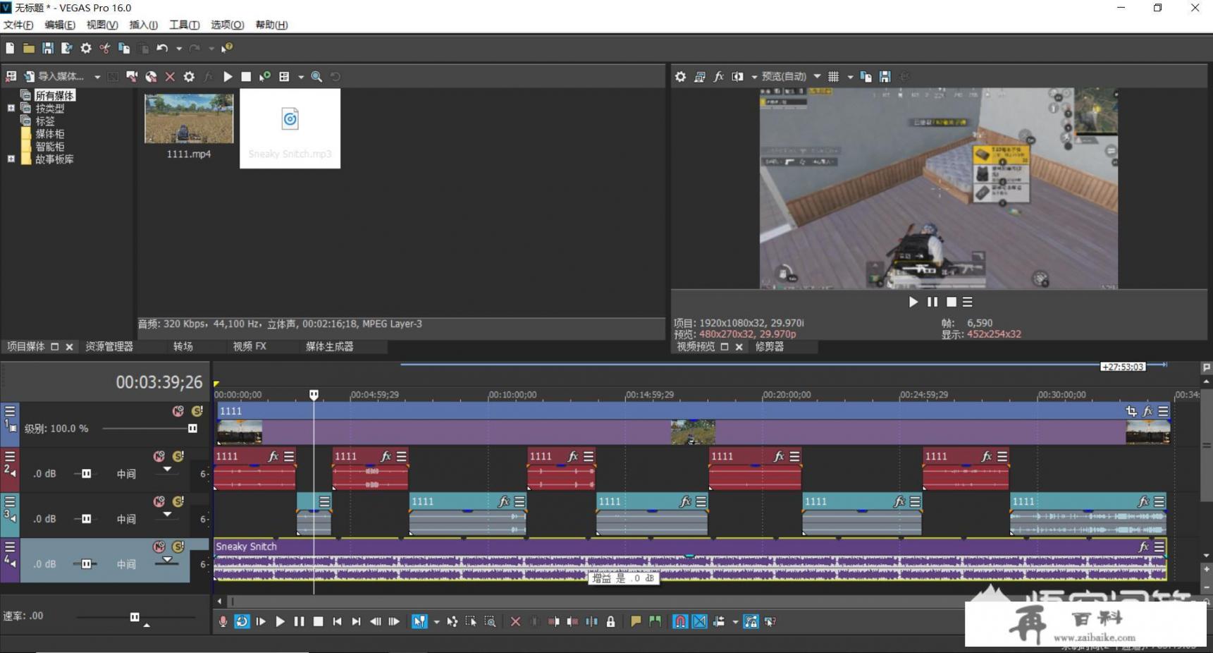Screen dimensions: 1213x653
Task: Expand the 按类型 tree node
Action: [11, 108]
